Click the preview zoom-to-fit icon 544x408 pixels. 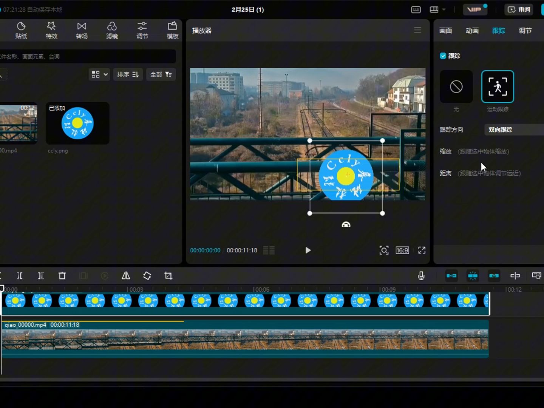(384, 250)
